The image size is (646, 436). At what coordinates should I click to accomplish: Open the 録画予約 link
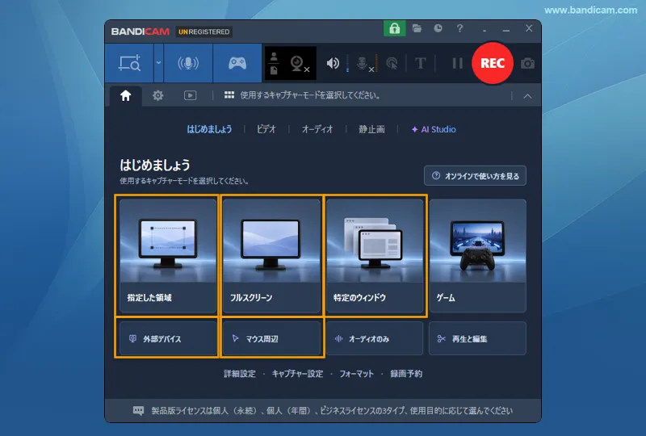pos(406,374)
